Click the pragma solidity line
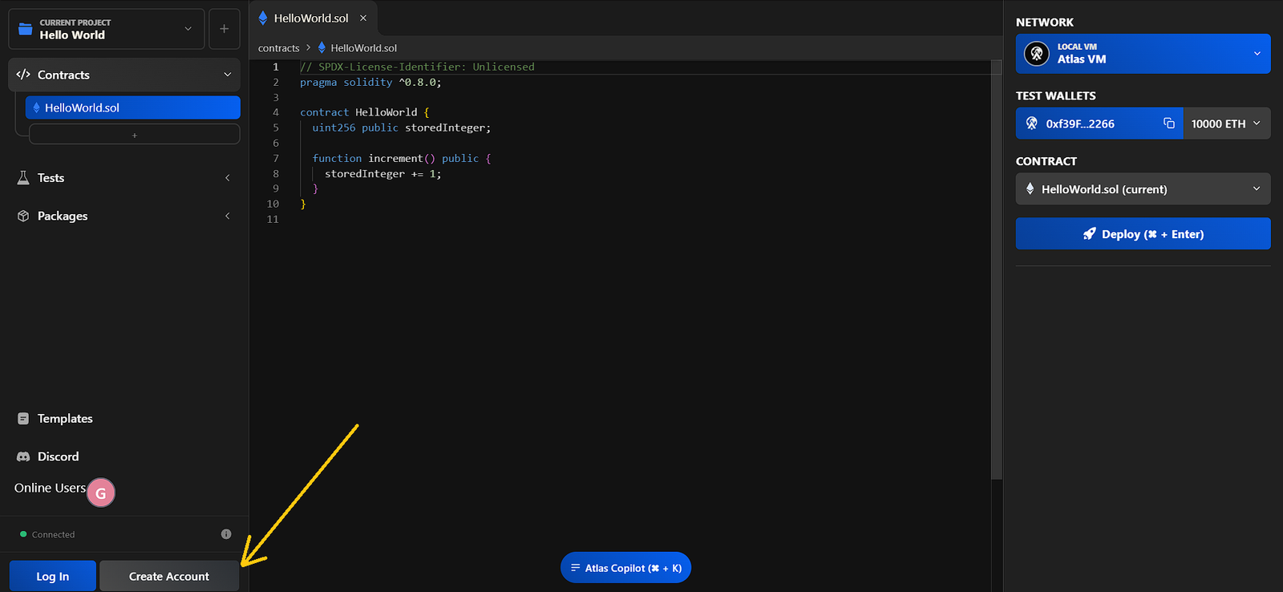This screenshot has height=592, width=1283. point(370,82)
